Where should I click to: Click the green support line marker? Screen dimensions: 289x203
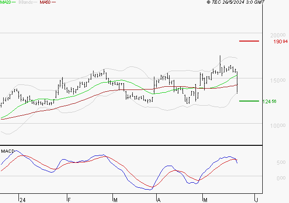[x=249, y=101]
